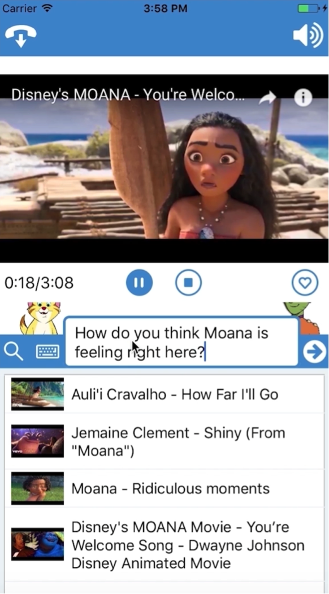Toggle the speaker volume icon

tap(308, 35)
